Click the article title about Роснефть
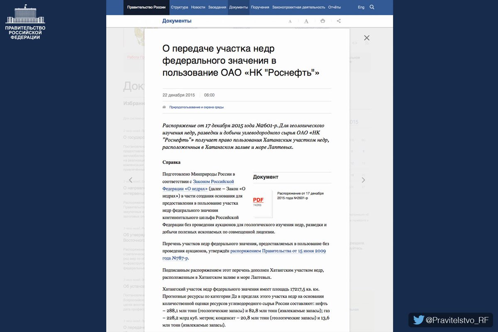This screenshot has width=498, height=332. (x=241, y=61)
